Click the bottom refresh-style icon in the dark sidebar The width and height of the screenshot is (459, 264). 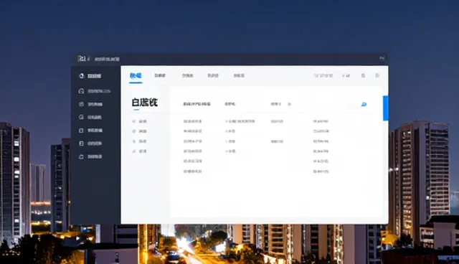click(81, 156)
